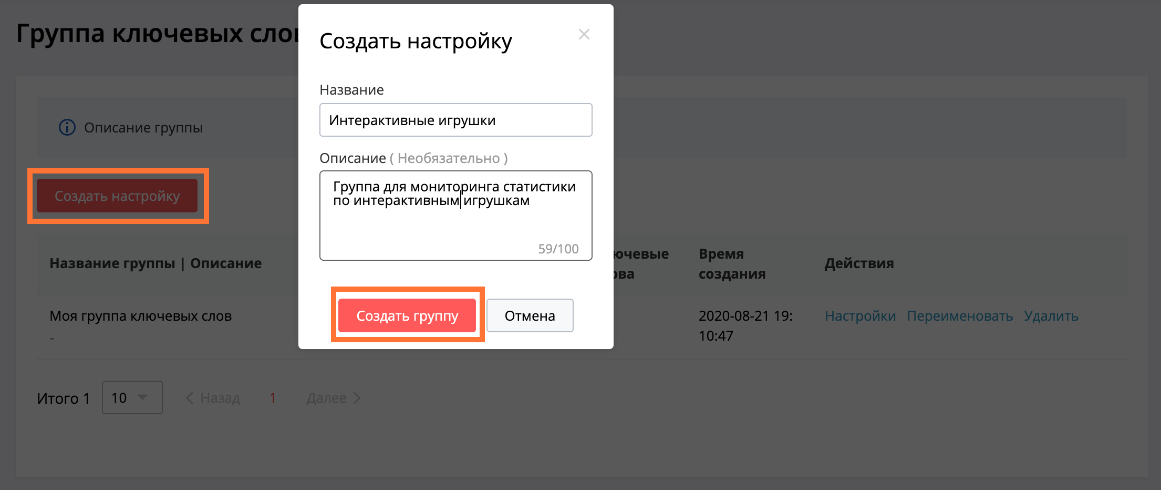The height and width of the screenshot is (490, 1161).
Task: Click the Действия column header
Action: [859, 263]
